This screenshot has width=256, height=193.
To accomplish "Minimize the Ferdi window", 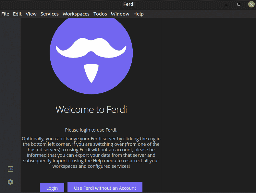I will [226, 5].
